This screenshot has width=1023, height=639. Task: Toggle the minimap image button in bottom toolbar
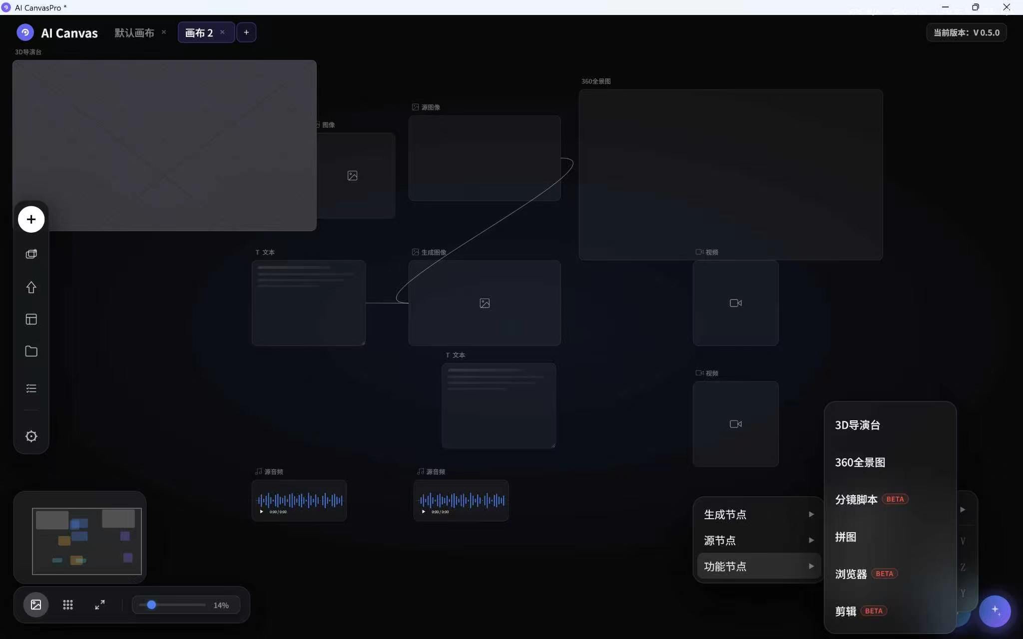click(x=36, y=605)
